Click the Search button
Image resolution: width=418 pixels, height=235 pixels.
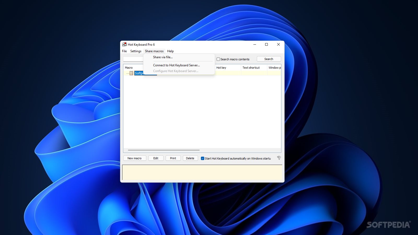[x=269, y=59]
